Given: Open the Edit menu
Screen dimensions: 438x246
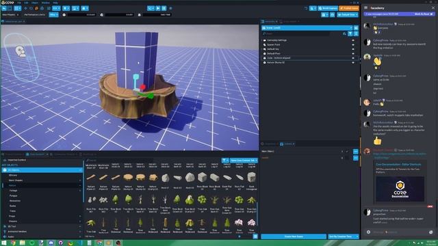Looking at the screenshot, I should pos(26,3).
